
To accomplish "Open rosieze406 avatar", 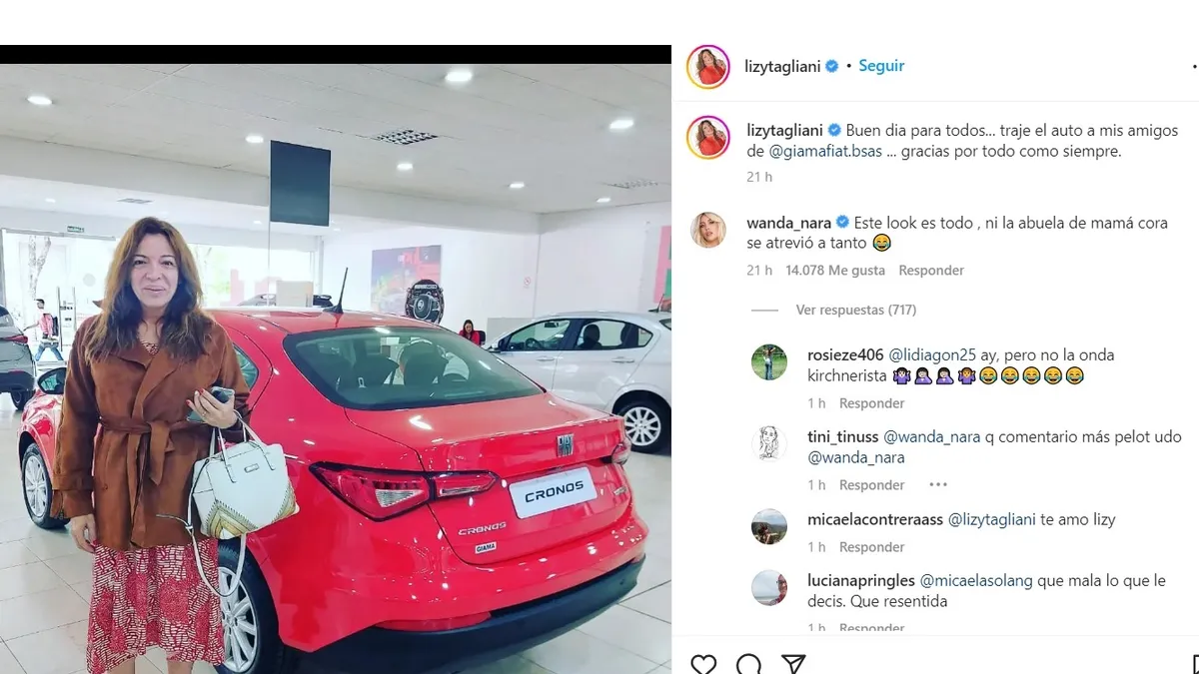I will [769, 362].
